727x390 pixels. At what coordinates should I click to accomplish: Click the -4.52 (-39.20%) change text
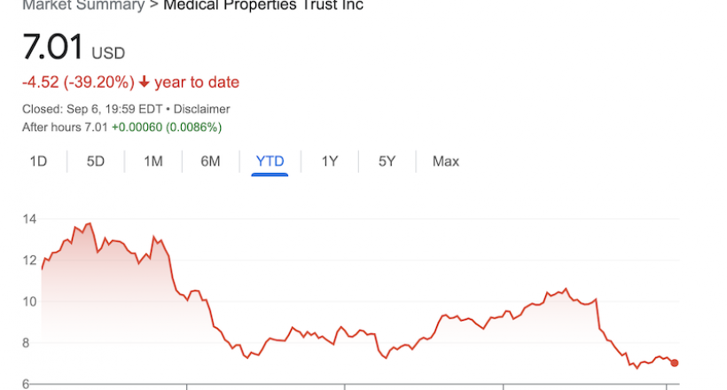(78, 82)
